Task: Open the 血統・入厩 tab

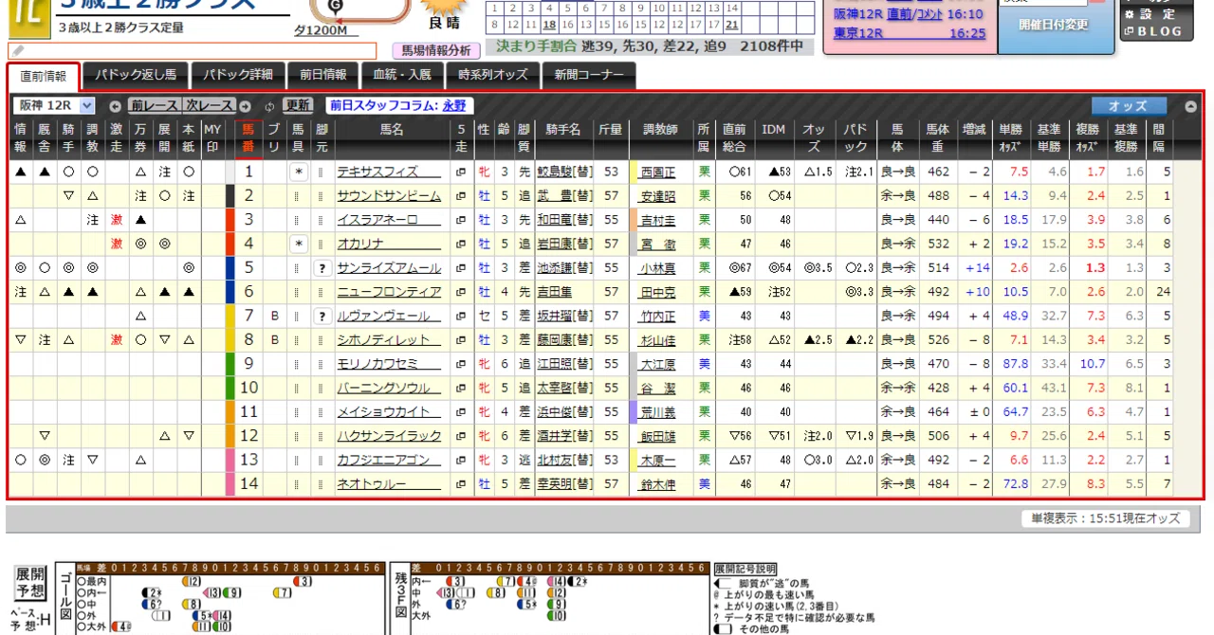Action: (402, 75)
